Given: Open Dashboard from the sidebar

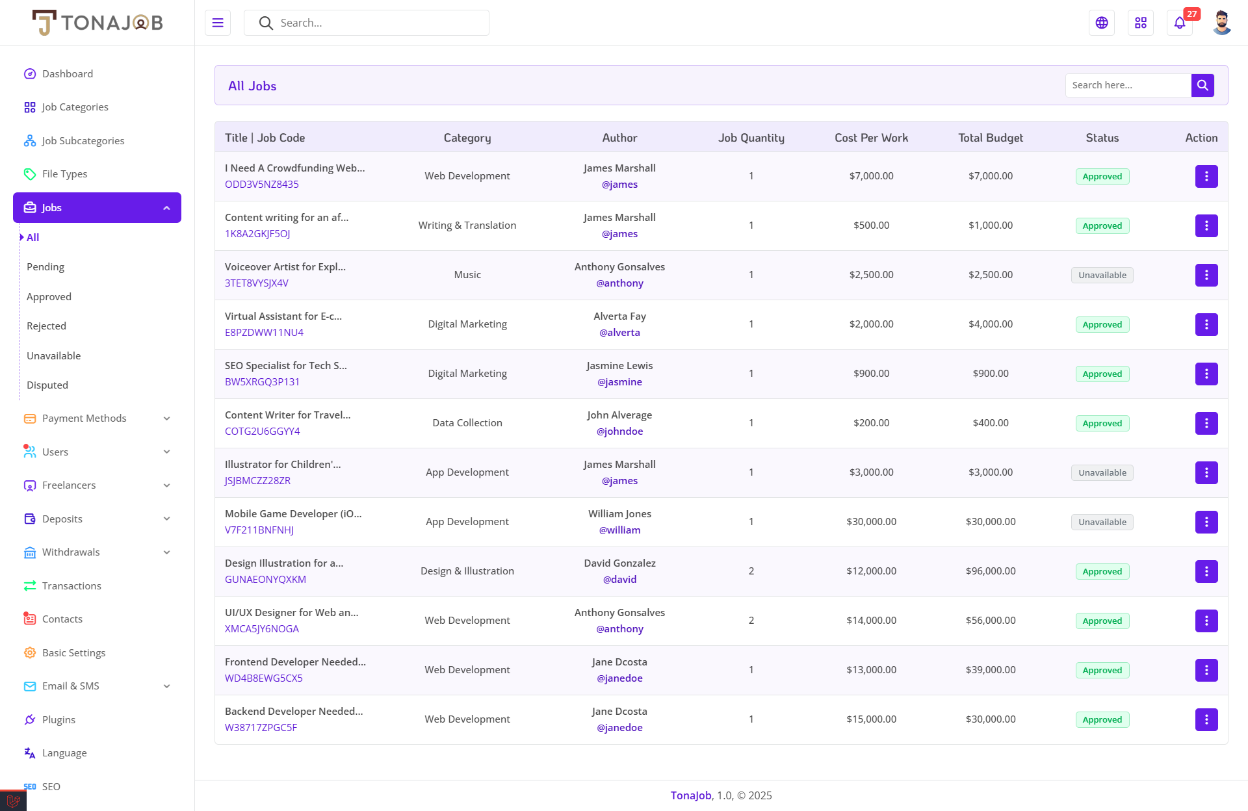Looking at the screenshot, I should pos(68,74).
